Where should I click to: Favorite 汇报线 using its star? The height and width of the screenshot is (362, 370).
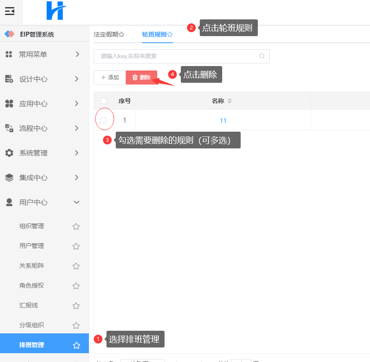click(x=76, y=306)
